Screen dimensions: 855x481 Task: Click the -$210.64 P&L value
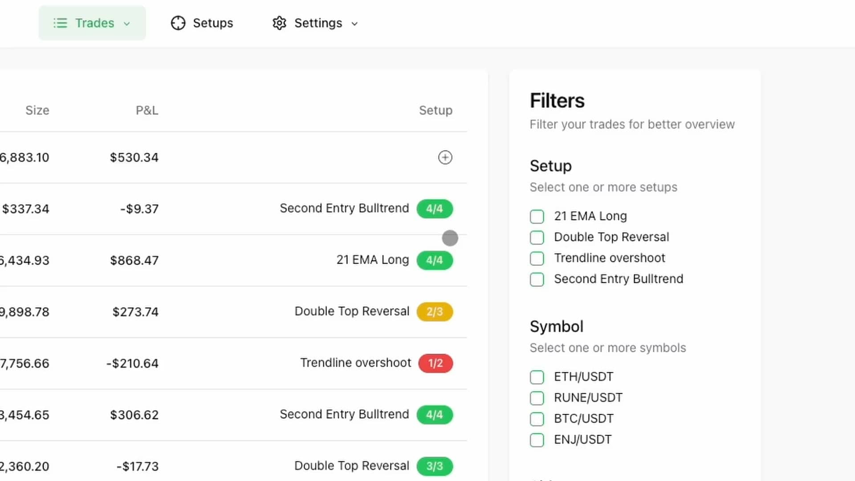click(x=132, y=363)
